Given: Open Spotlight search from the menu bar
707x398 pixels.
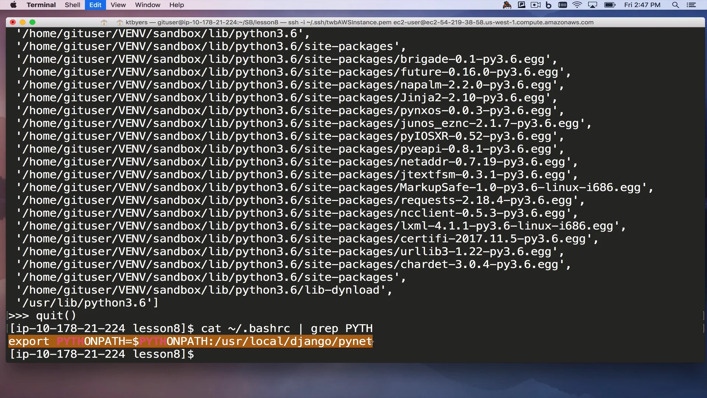Looking at the screenshot, I should [x=675, y=5].
